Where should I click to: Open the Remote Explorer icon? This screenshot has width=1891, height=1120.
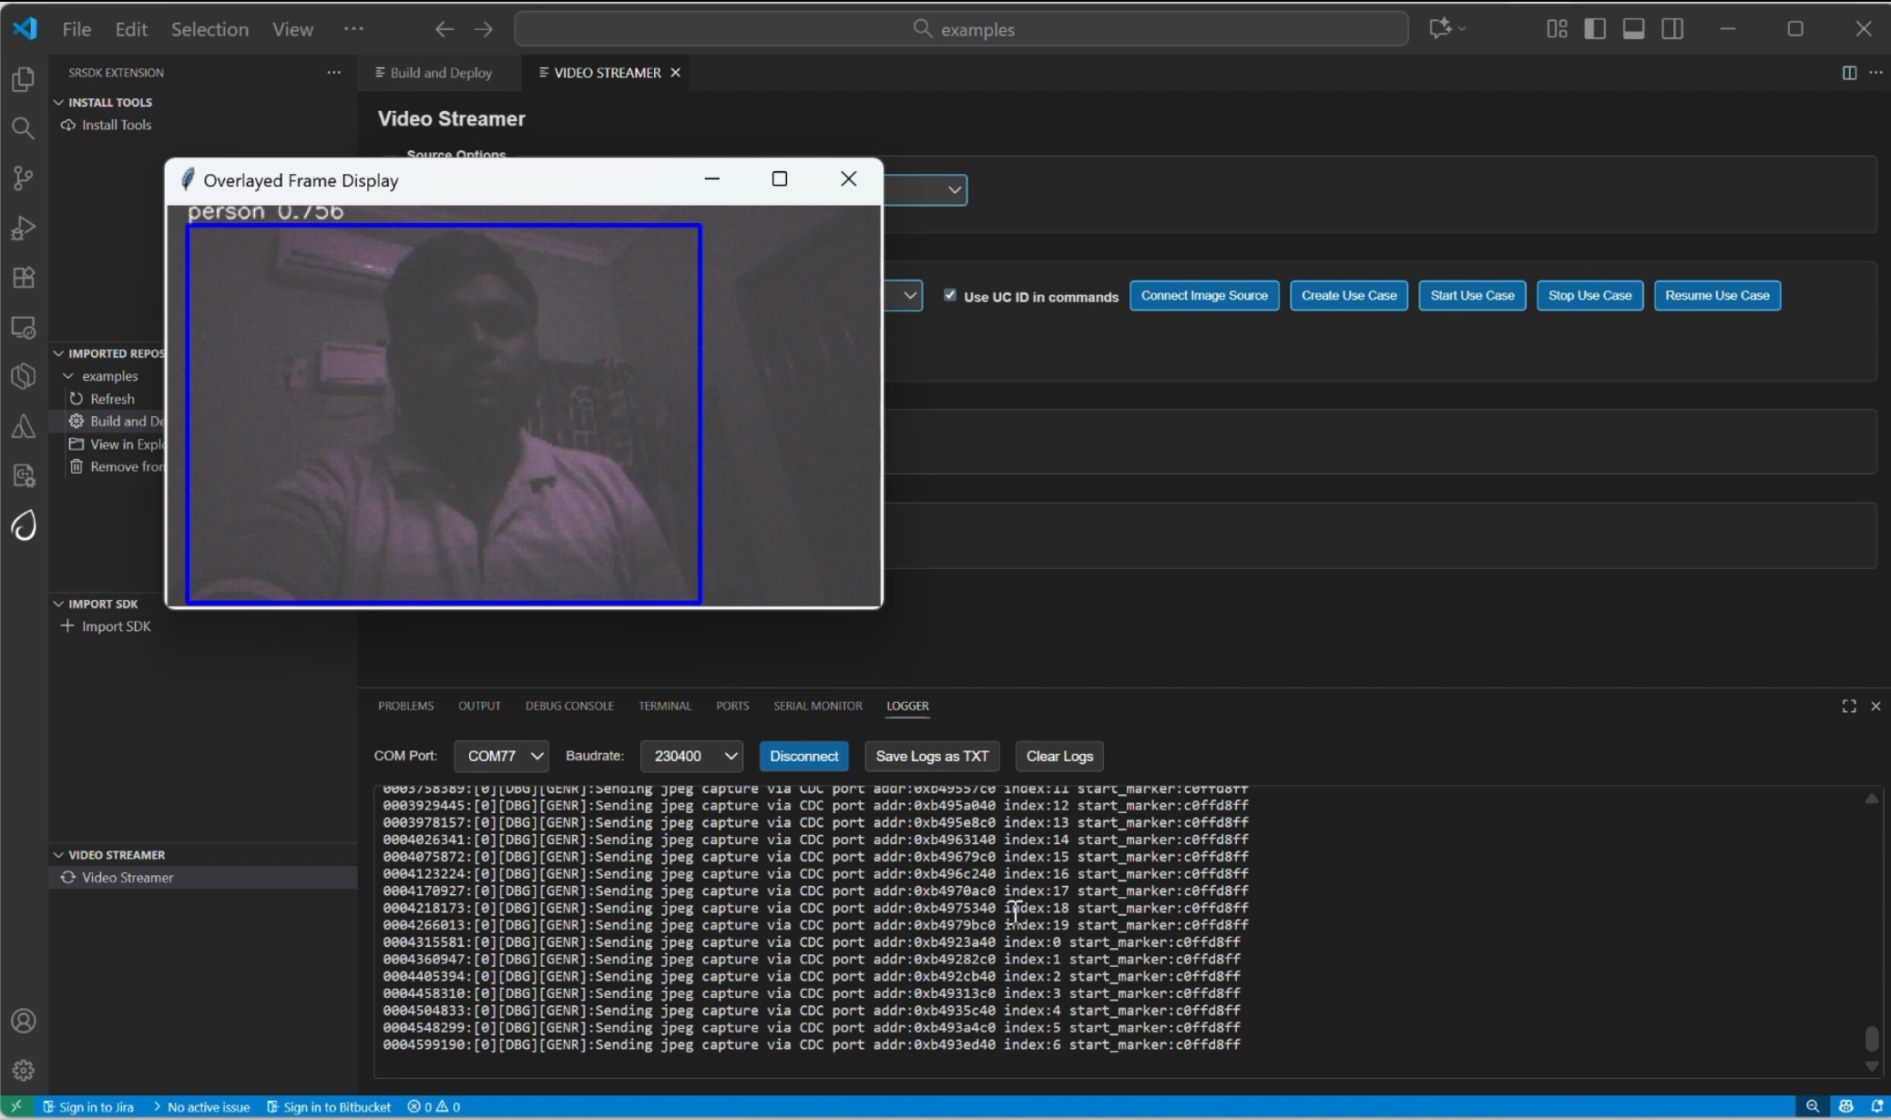[24, 327]
